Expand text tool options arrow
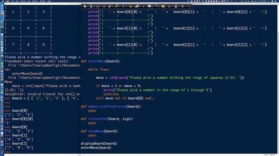279x156 pixels. coord(126,6)
